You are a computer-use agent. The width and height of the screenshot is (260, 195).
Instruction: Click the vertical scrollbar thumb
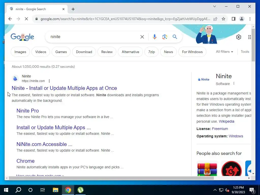click(253, 45)
